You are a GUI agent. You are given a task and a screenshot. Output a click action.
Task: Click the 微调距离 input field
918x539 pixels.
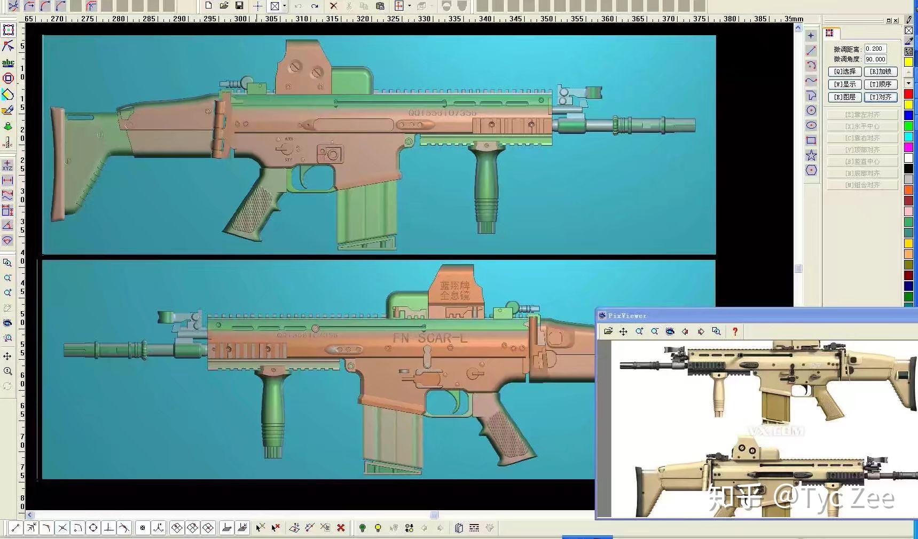(875, 49)
